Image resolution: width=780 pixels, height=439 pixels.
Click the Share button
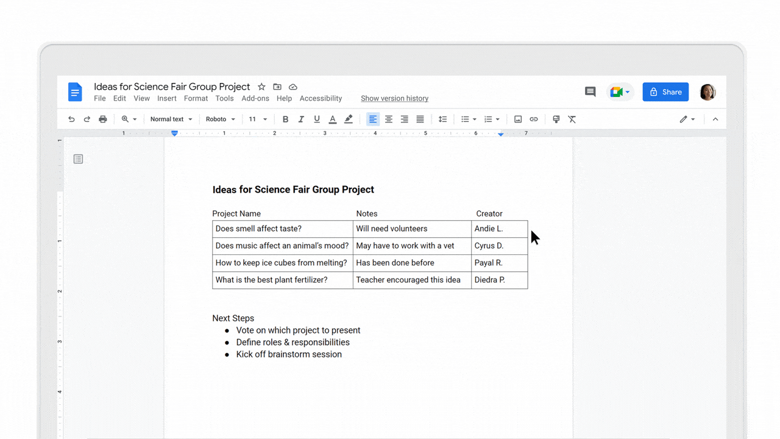[x=665, y=91]
